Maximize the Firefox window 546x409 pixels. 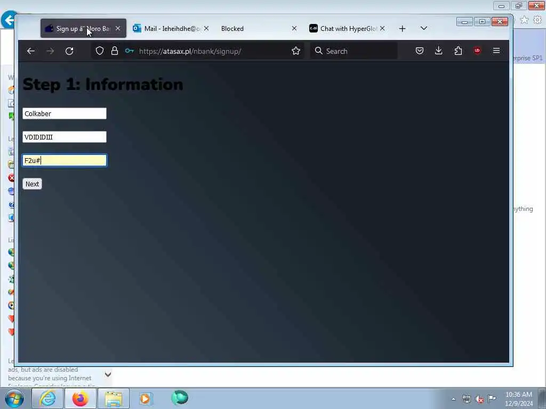point(482,21)
